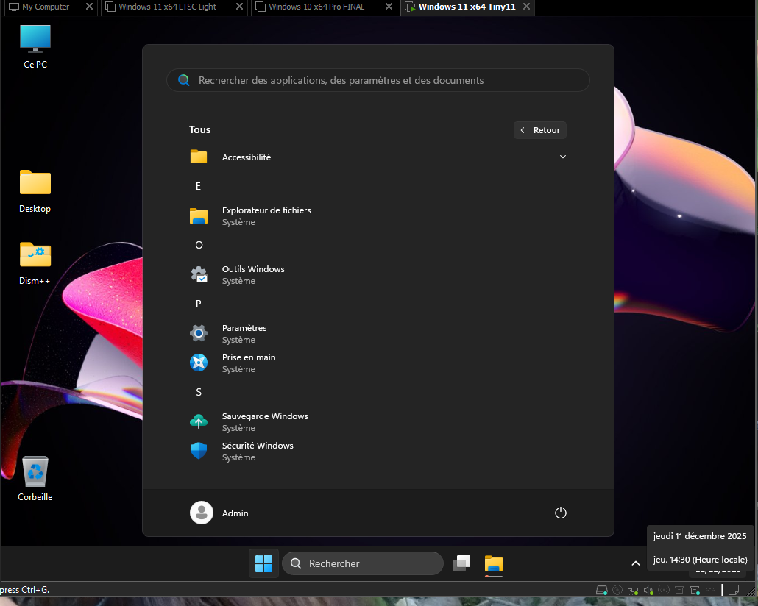The height and width of the screenshot is (606, 758).
Task: Switch to the My Computer tab
Action: pyautogui.click(x=45, y=7)
